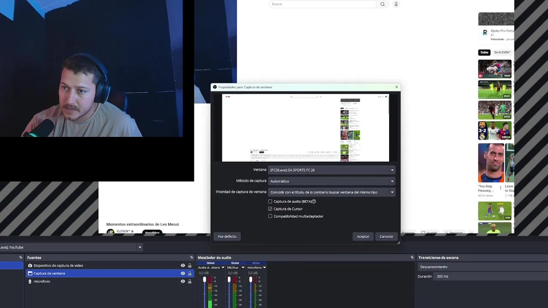This screenshot has height=308, width=548.
Task: Hide Dispositivo de captura de video source
Action: pos(183,266)
